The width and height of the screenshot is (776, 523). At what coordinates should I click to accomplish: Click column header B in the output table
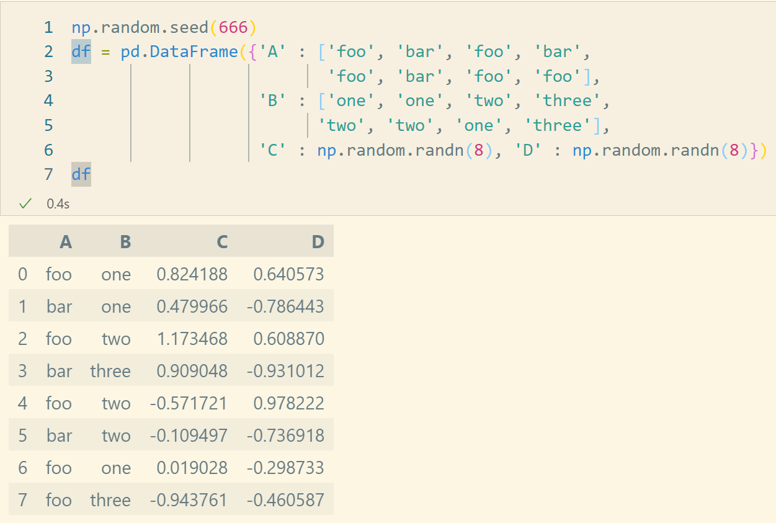[x=125, y=242]
